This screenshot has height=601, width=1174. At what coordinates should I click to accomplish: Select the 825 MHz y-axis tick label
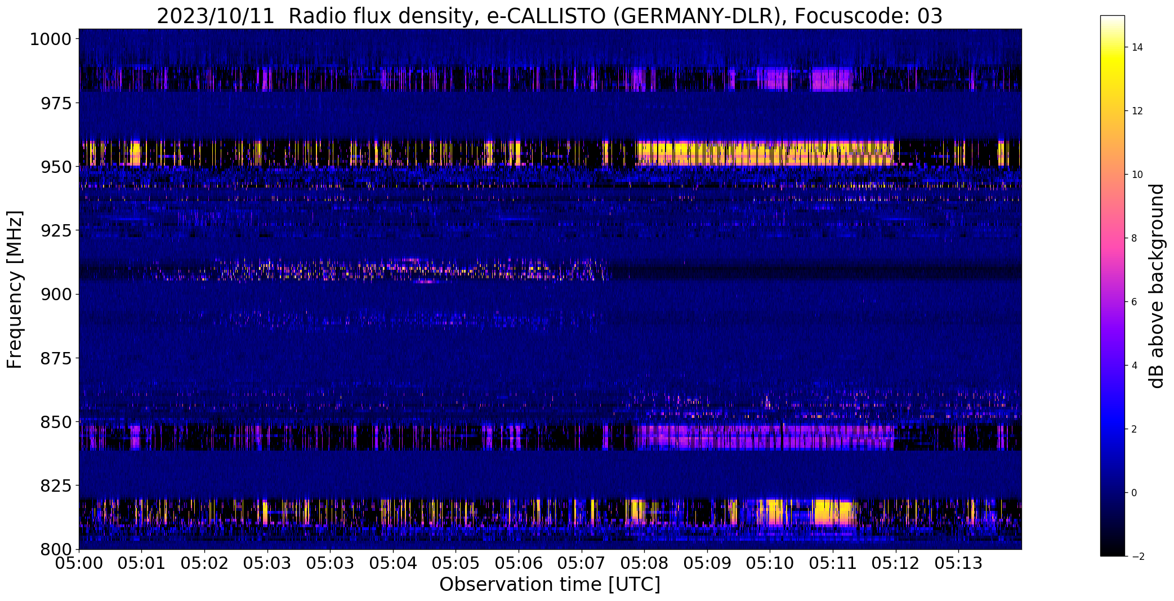click(x=56, y=486)
